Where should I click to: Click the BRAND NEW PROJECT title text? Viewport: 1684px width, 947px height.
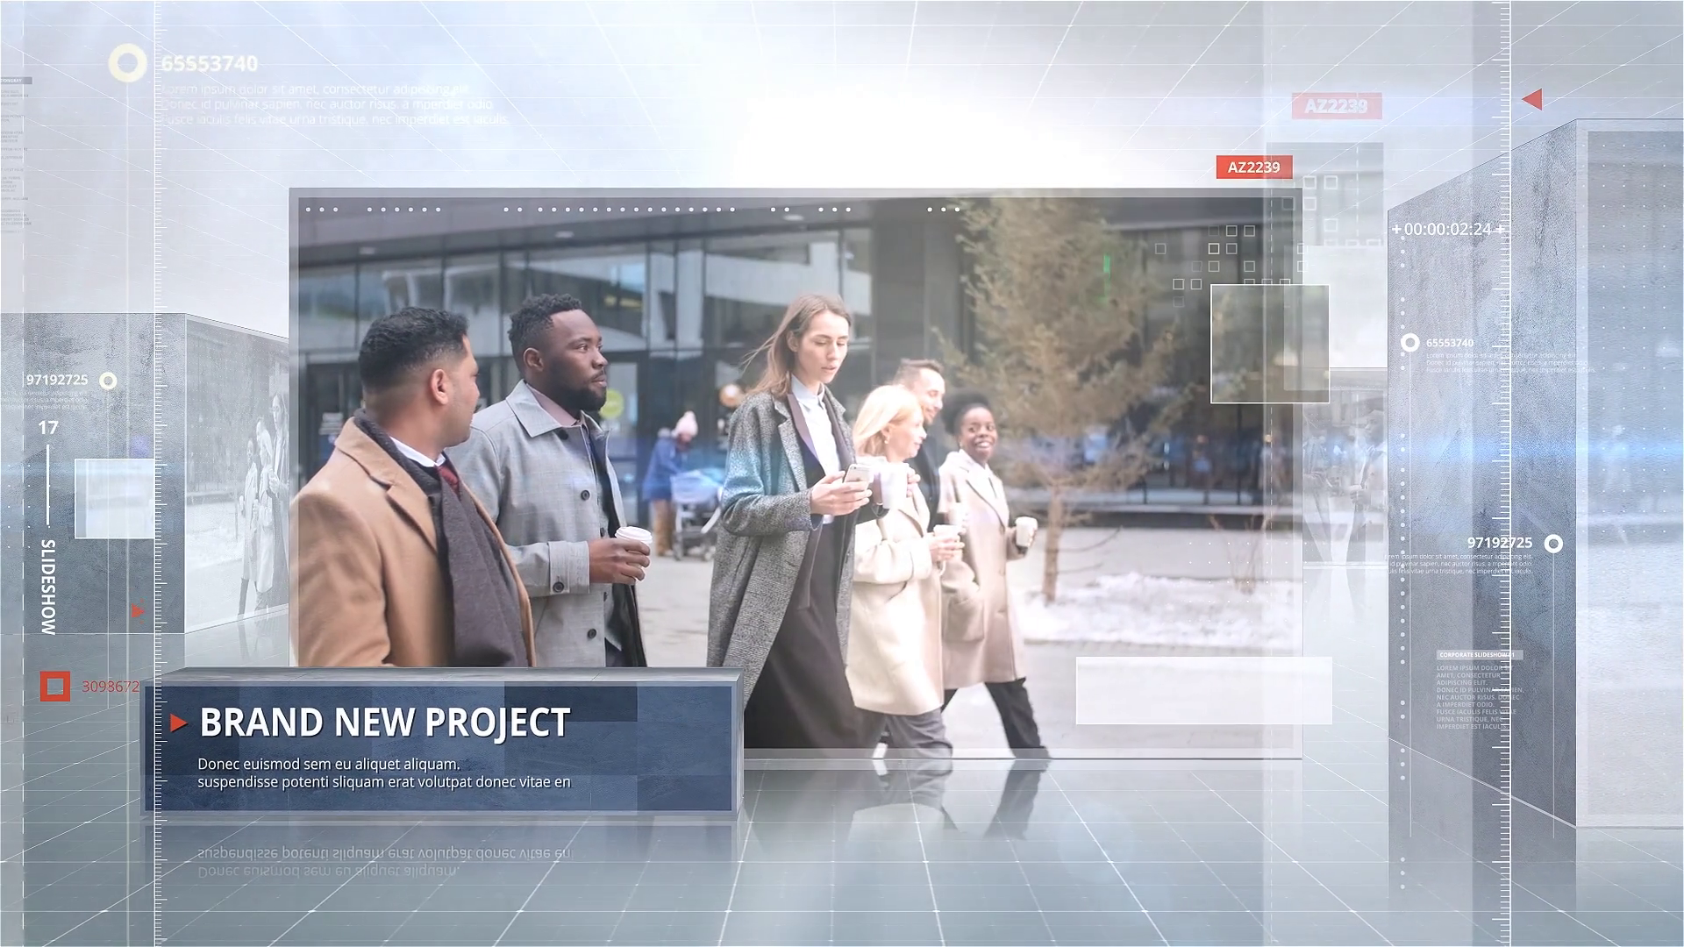[x=385, y=723]
